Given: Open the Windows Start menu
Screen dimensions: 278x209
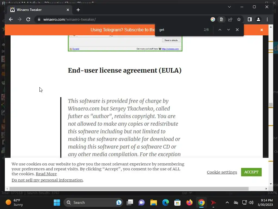Looking at the screenshot, I should [x=57, y=202].
